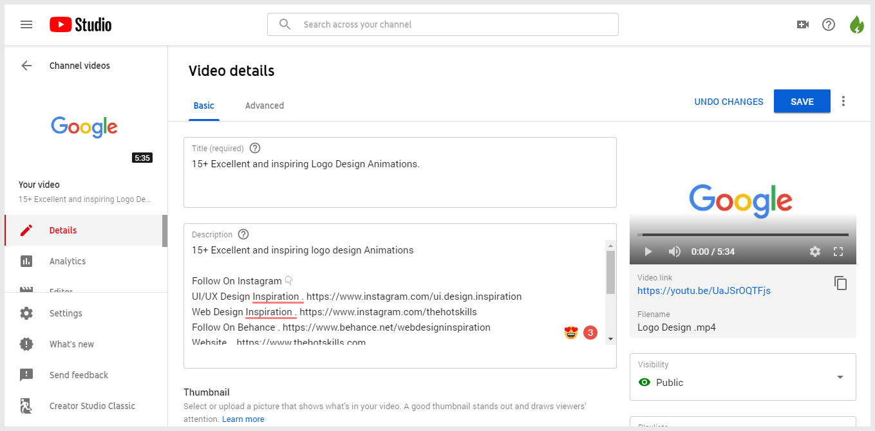
Task: Click the SAVE button
Action: coord(802,102)
